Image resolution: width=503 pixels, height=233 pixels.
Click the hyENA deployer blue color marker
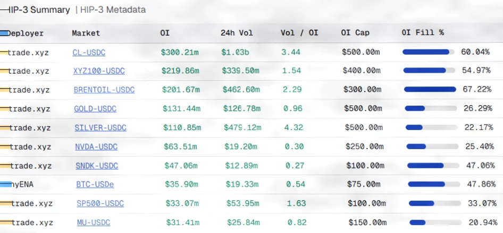6,184
